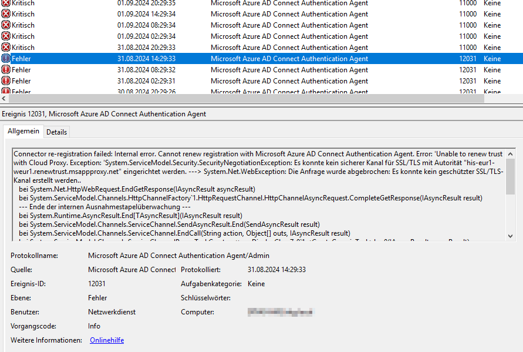523x352 pixels.
Task: Select the Kritisch label of the 01.09.2024 14:29:34 event
Action: (x=23, y=14)
